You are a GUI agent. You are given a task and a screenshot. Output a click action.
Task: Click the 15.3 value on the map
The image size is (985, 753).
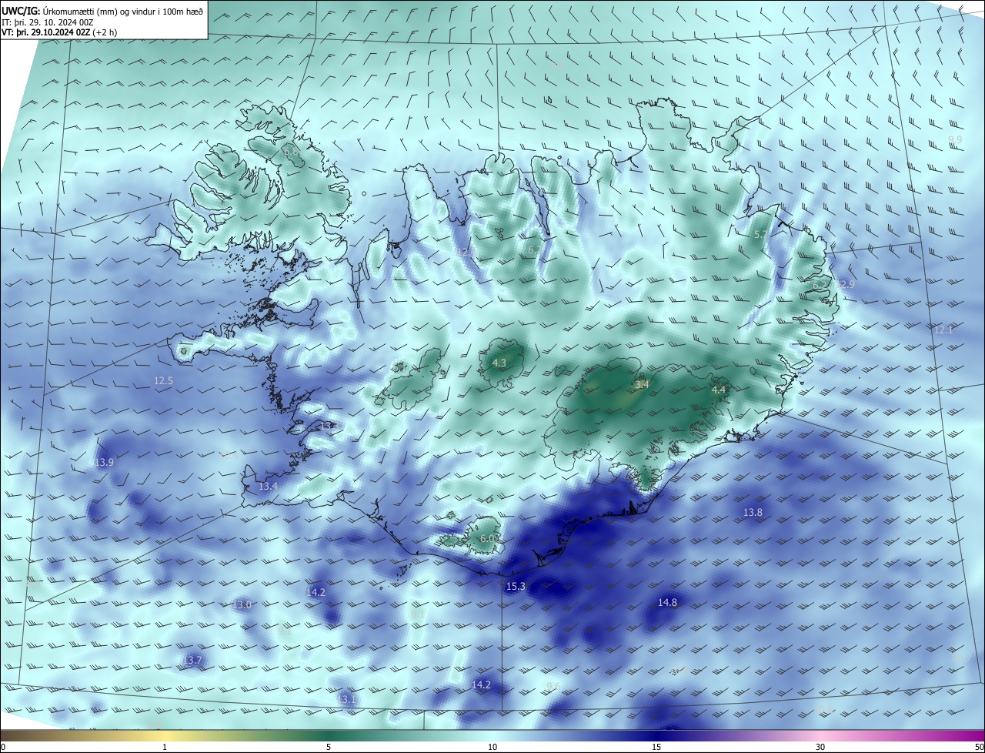[x=516, y=586]
